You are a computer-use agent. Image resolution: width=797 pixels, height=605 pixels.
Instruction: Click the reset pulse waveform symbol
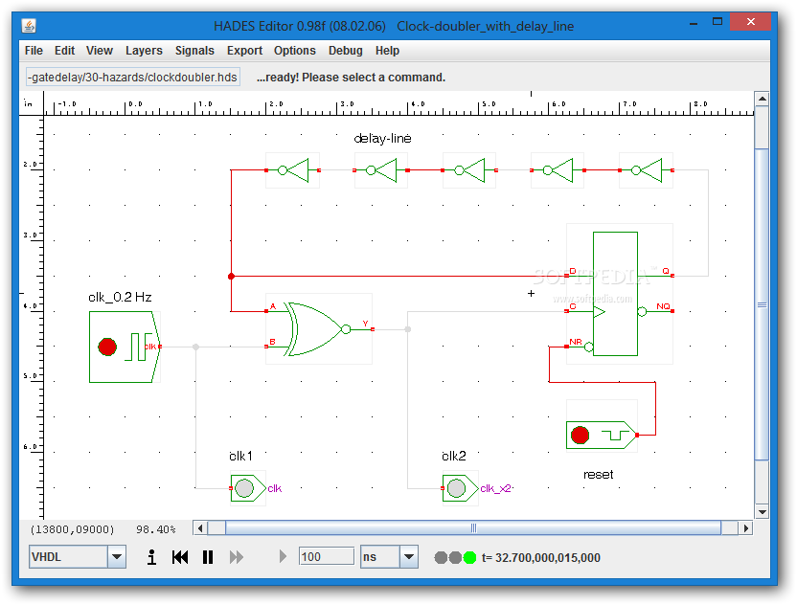[615, 436]
